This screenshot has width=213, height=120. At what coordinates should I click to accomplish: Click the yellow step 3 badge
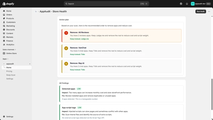66,64
